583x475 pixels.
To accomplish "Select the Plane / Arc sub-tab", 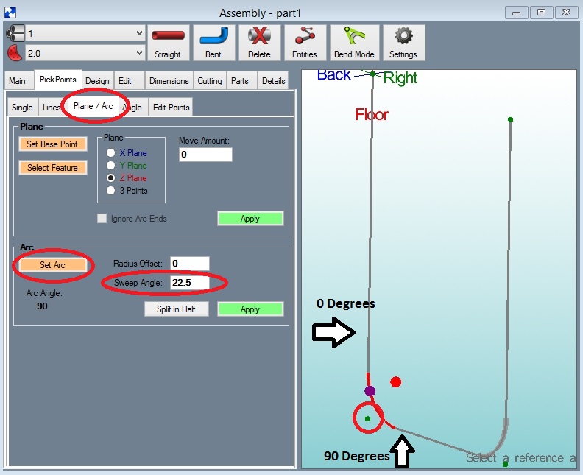I will point(93,106).
